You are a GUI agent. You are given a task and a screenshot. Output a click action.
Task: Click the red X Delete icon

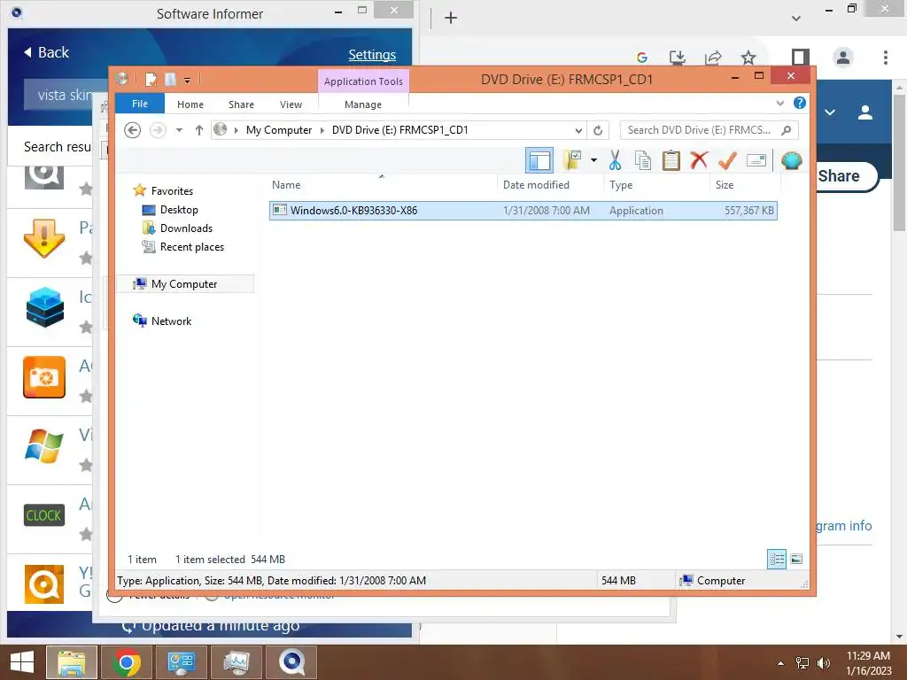699,160
